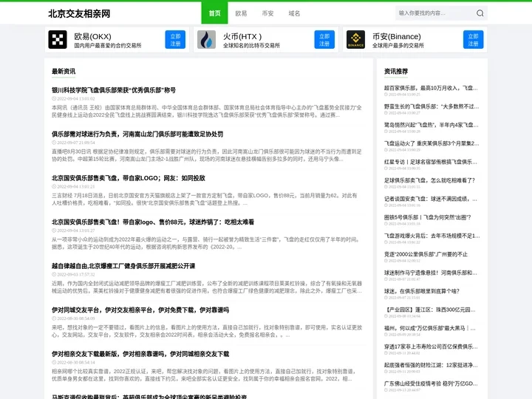Image resolution: width=532 pixels, height=399 pixels.
Task: Open sidebar item 圈铁5号俱乐部｜飞盘为何突然出圈
Action: (x=427, y=217)
